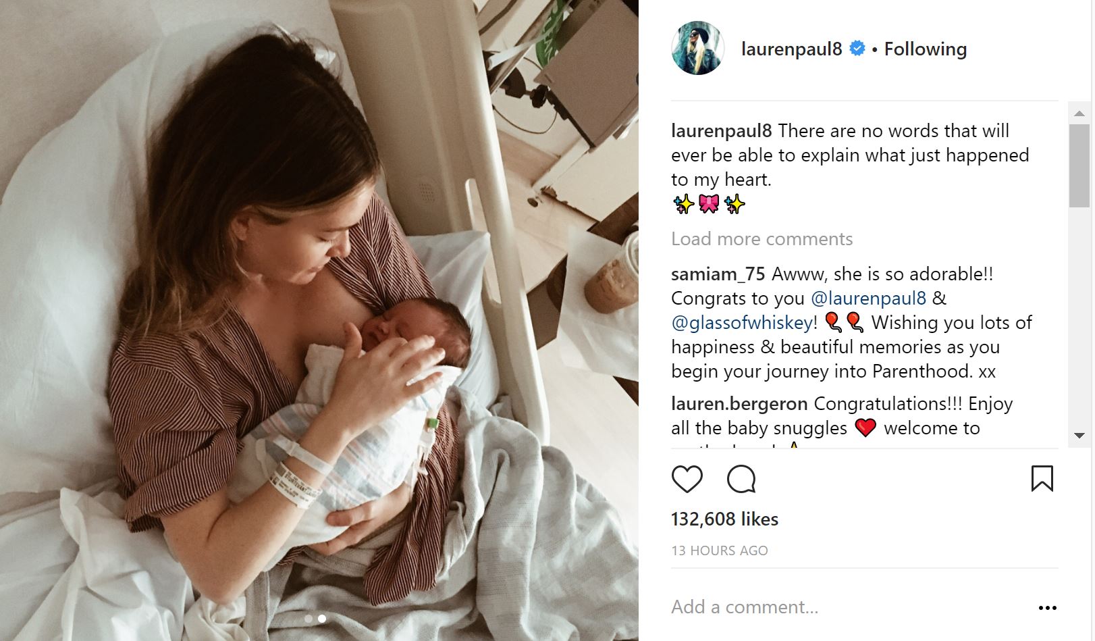
Task: Open lauren.bergeron commenter profile
Action: click(x=739, y=404)
